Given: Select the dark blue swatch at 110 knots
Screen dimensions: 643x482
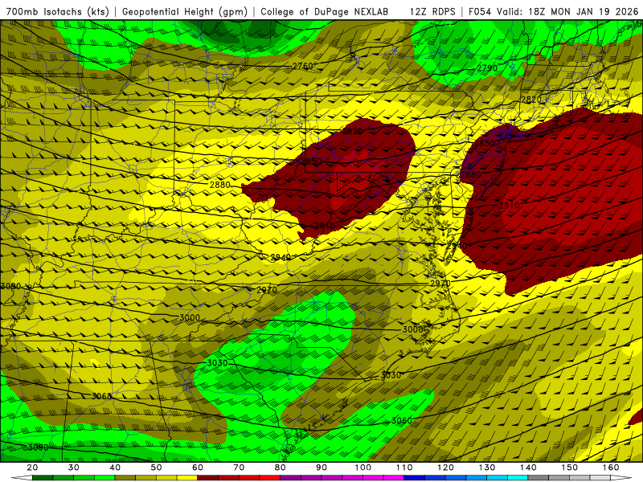Looking at the screenshot, I should (414, 478).
